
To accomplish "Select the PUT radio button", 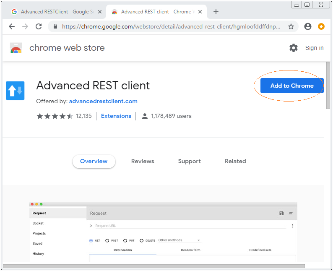I will (125, 241).
